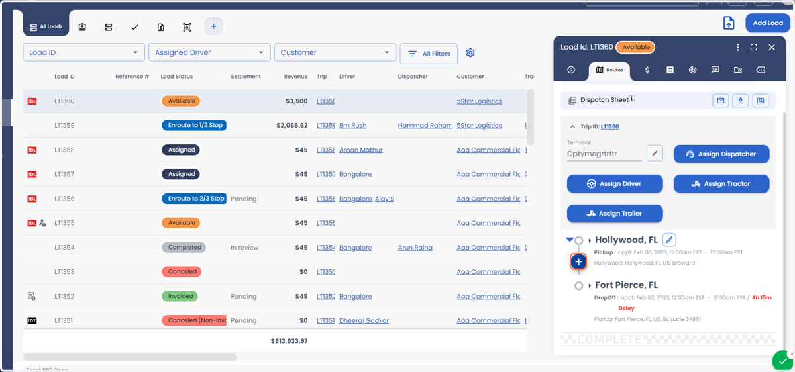Open driver link Bm Rush
Viewport: 795px width, 372px height.
coord(352,126)
